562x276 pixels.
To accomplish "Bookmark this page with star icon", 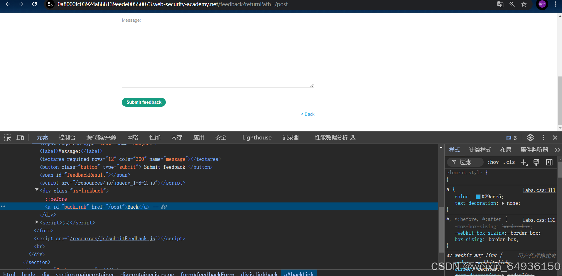I will (524, 4).
